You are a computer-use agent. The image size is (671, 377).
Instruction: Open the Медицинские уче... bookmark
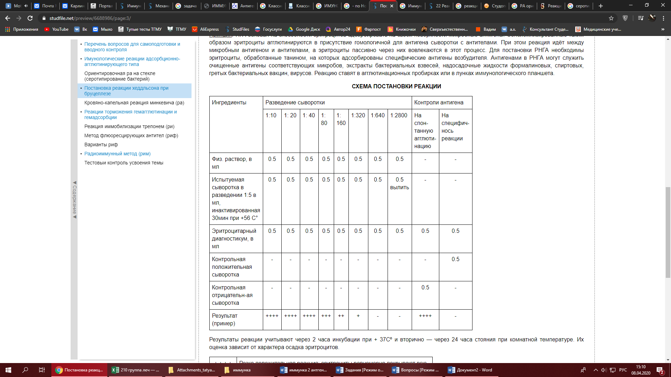click(598, 29)
